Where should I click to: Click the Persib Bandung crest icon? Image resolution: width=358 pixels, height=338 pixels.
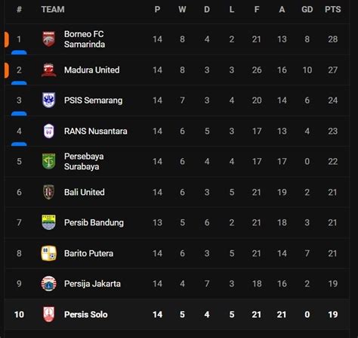[x=48, y=222]
